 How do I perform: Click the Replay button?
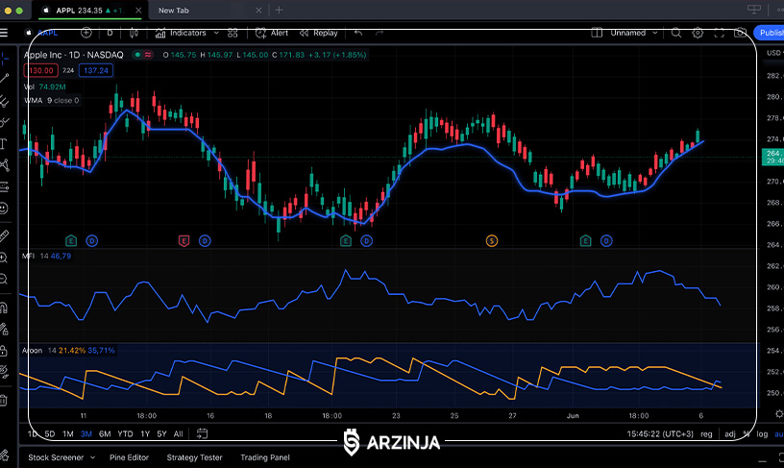point(319,33)
